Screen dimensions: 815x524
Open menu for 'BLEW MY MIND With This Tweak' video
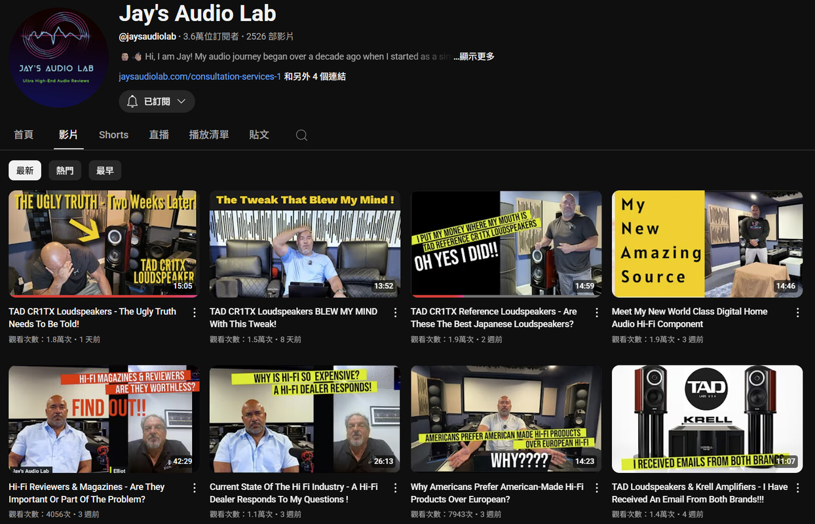tap(396, 313)
